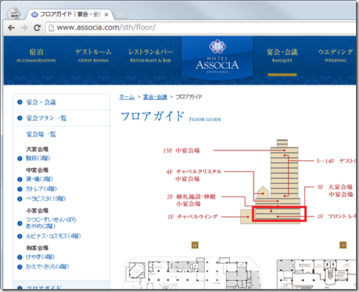Select the 小宴会場 sidebar heading
The width and height of the screenshot is (359, 292).
click(37, 210)
